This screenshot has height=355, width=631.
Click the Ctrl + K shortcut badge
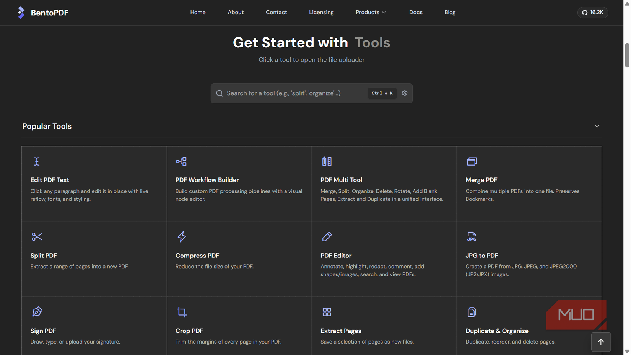[x=382, y=93]
